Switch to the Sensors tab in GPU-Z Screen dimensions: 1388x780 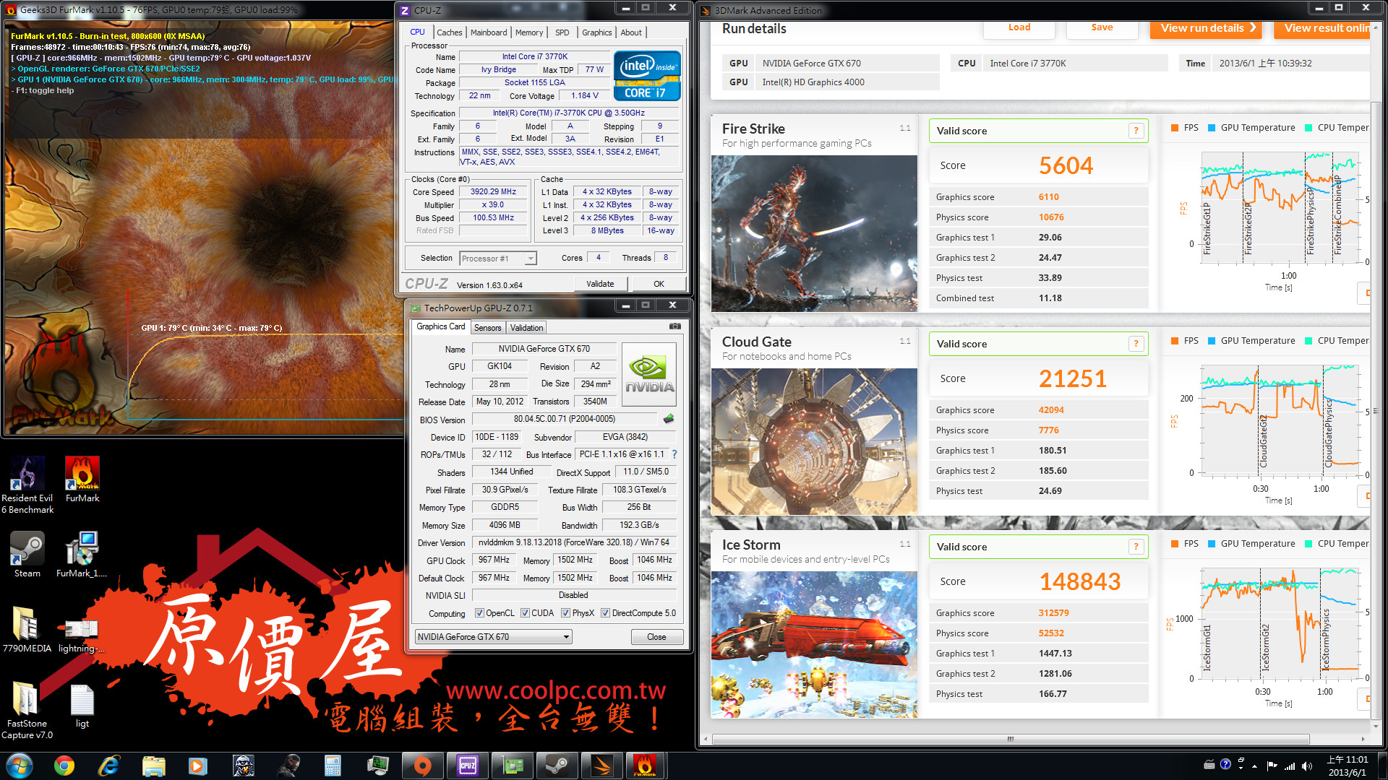(487, 328)
